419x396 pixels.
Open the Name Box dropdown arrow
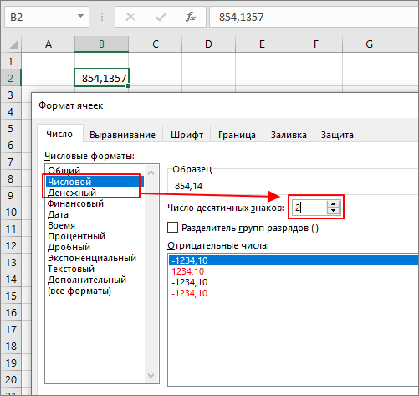point(80,16)
